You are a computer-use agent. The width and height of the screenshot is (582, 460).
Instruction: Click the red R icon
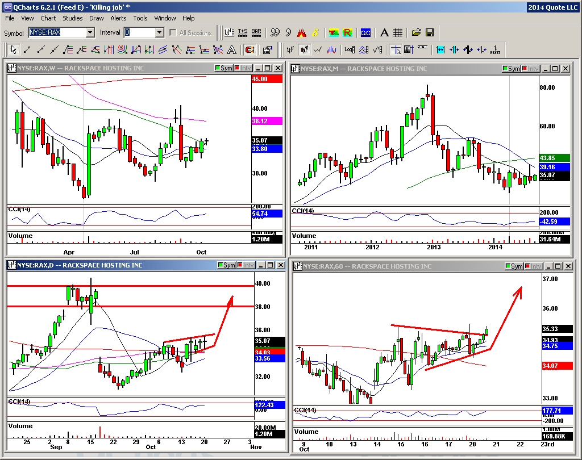(x=347, y=32)
